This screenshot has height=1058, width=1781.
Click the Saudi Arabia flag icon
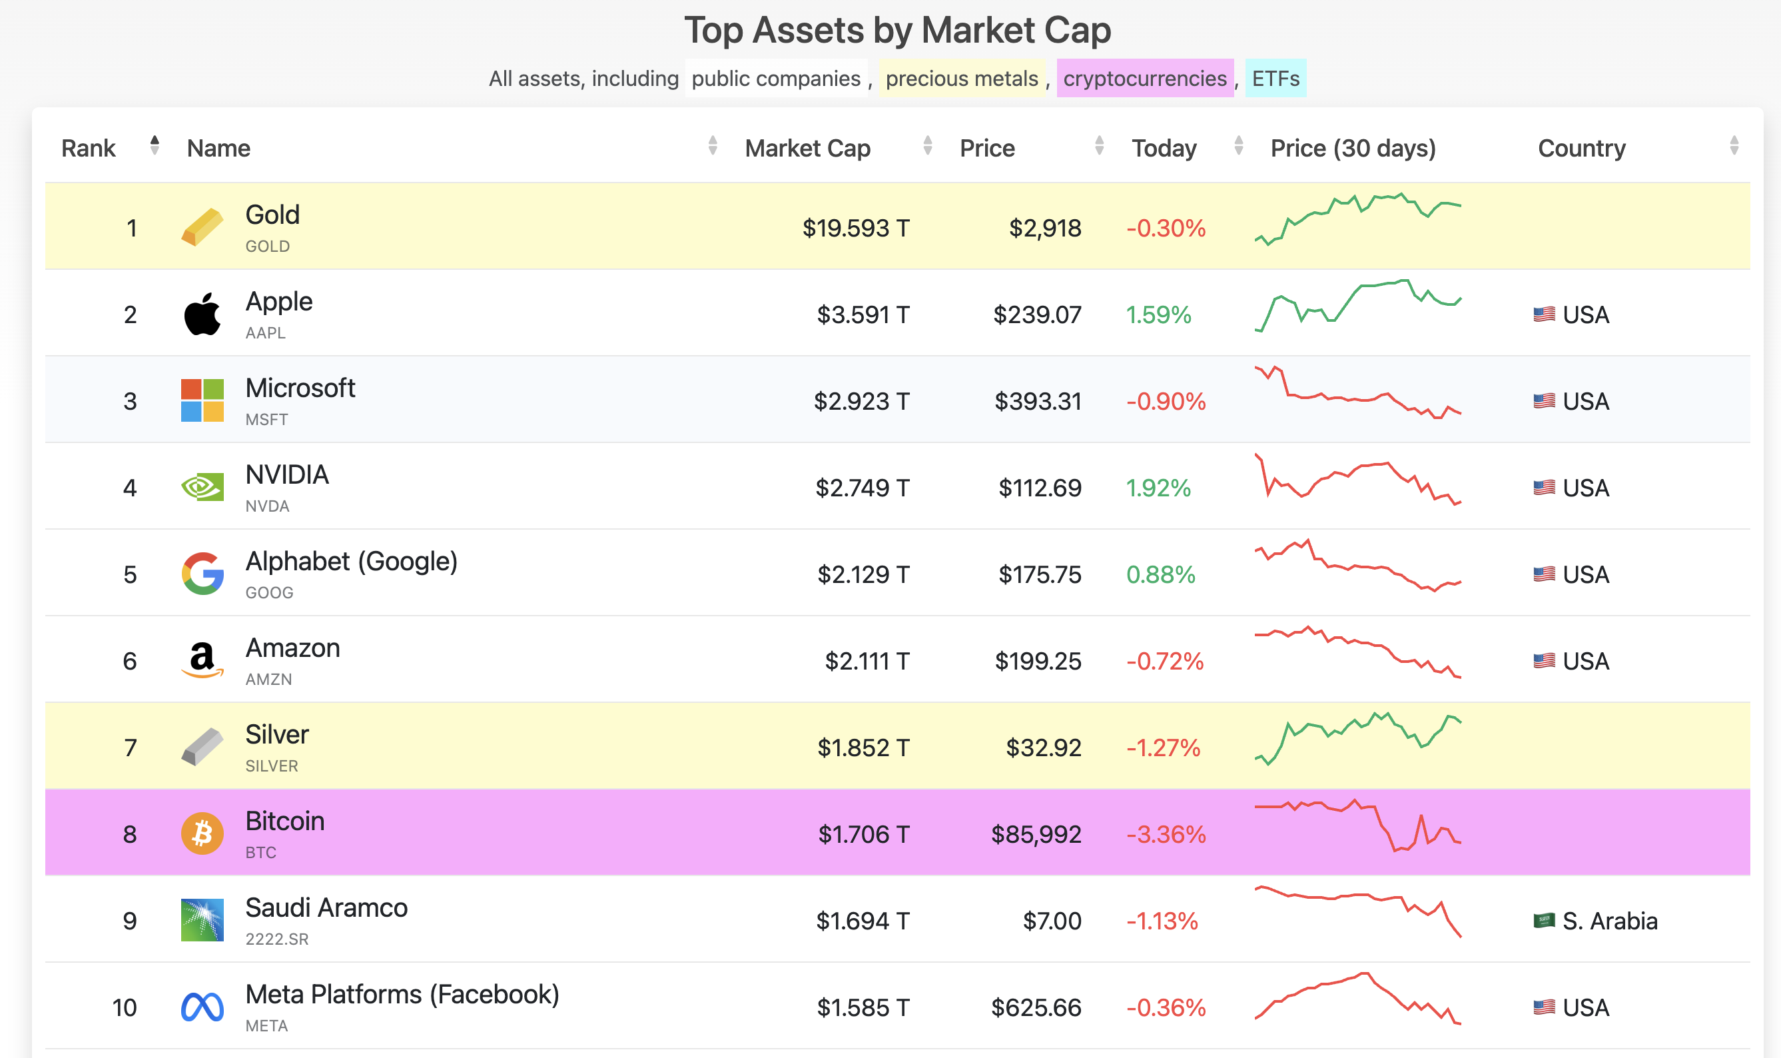pos(1545,921)
